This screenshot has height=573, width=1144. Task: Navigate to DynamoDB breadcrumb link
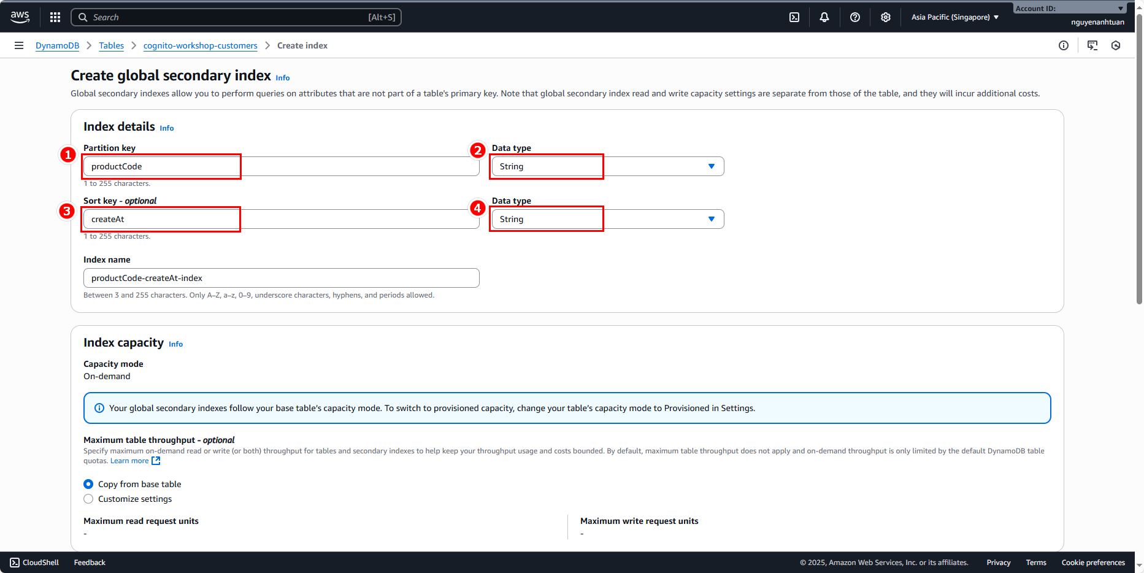tap(57, 45)
